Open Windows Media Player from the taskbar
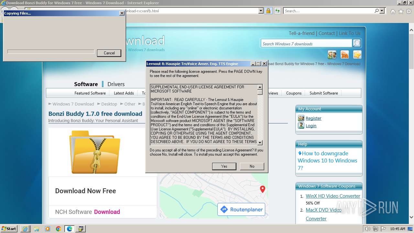Image resolution: width=414 pixels, height=233 pixels. pos(48,229)
